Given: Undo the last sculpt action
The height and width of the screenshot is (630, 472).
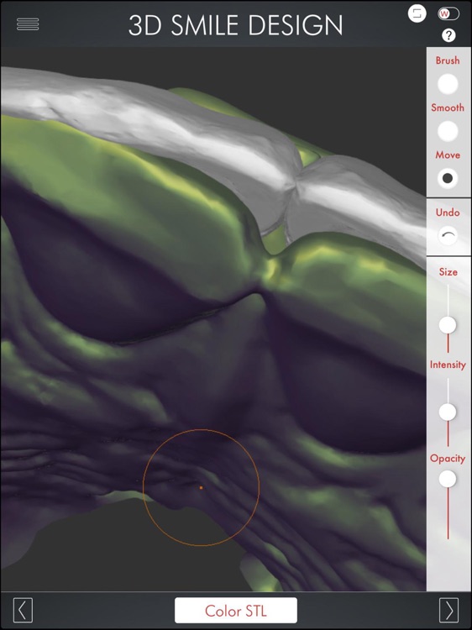Looking at the screenshot, I should coord(448,236).
